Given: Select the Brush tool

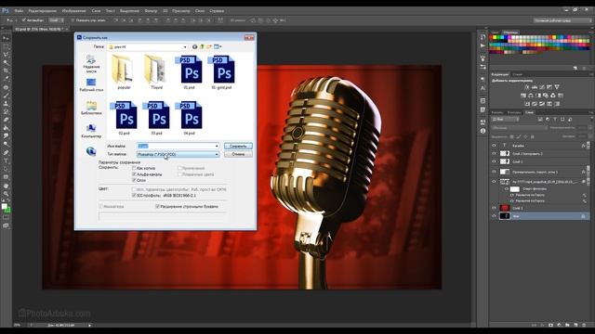Looking at the screenshot, I should tap(6, 96).
